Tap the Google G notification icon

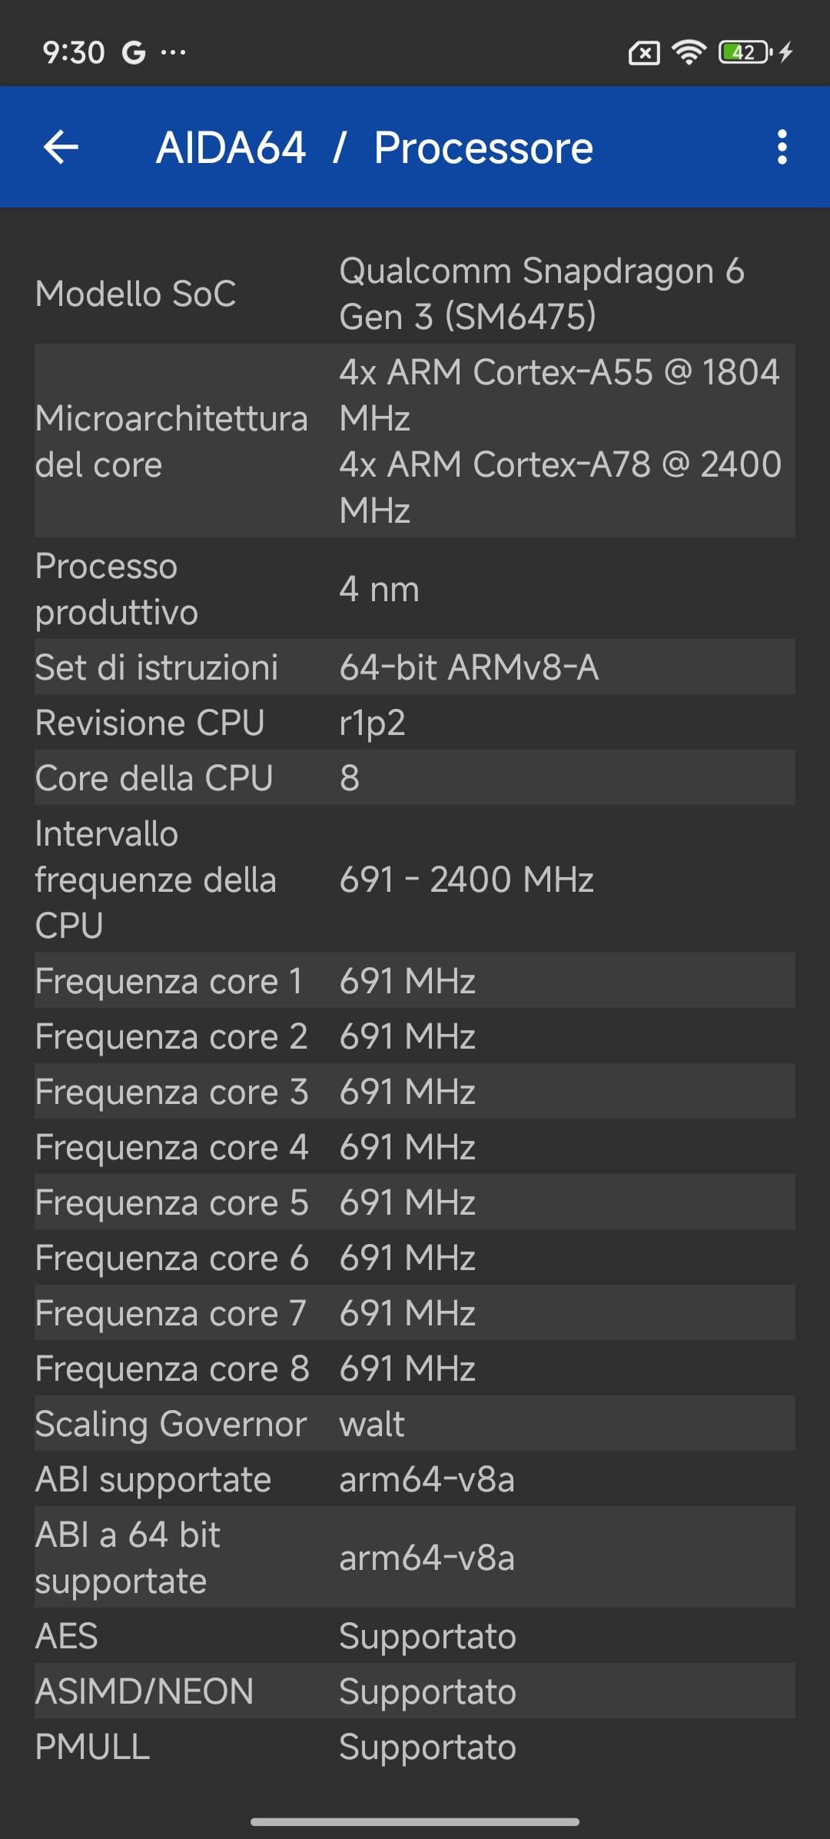(134, 53)
